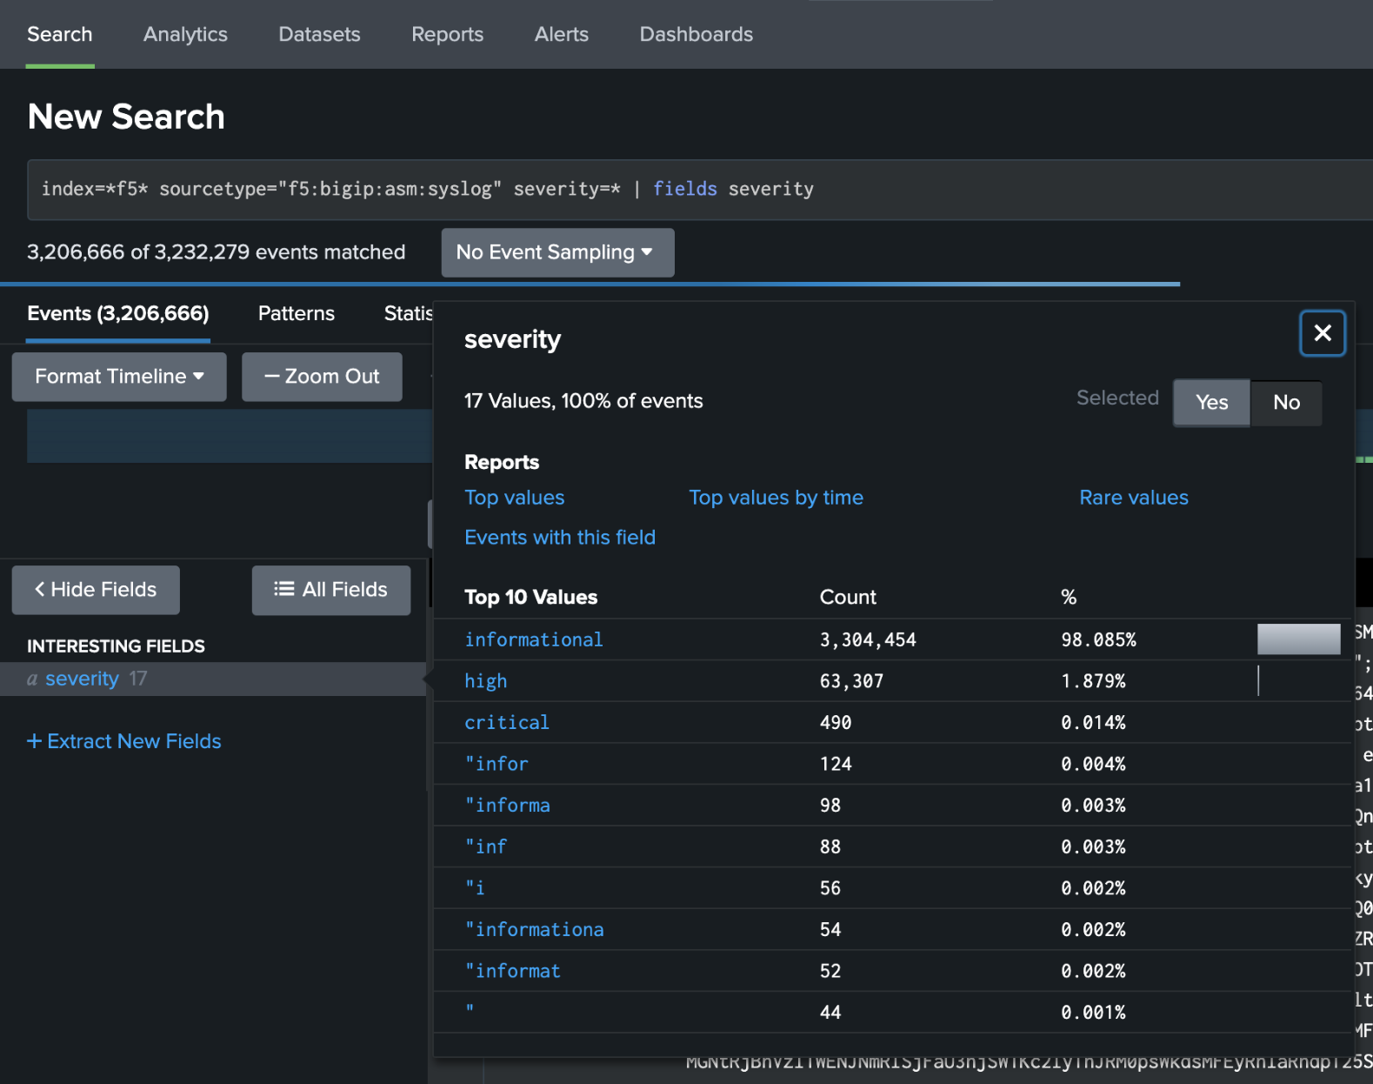
Task: Open Top values by time report
Action: click(x=776, y=498)
